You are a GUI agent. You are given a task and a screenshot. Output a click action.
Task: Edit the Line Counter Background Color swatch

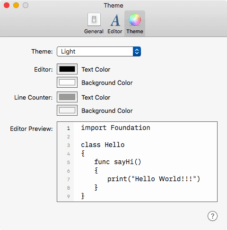coord(67,110)
